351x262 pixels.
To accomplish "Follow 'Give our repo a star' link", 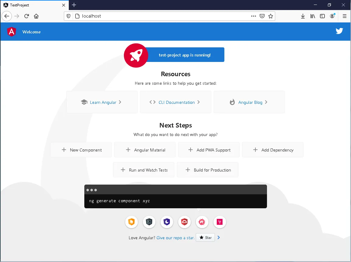I will tap(175, 238).
